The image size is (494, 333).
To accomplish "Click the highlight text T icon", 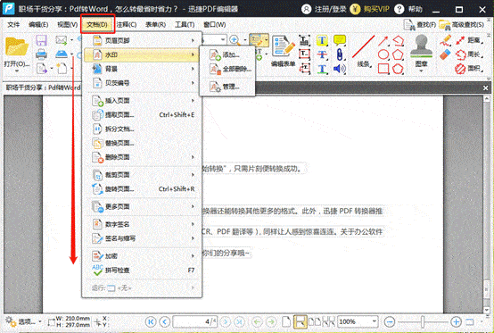I will (322, 40).
